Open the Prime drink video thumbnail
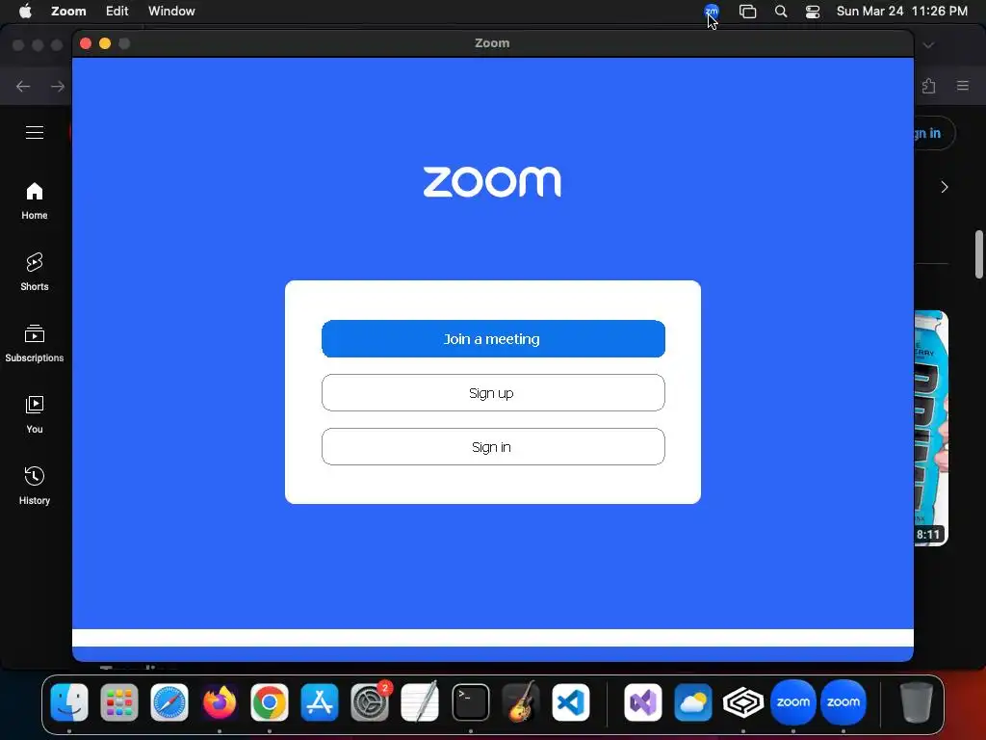 coord(931,428)
